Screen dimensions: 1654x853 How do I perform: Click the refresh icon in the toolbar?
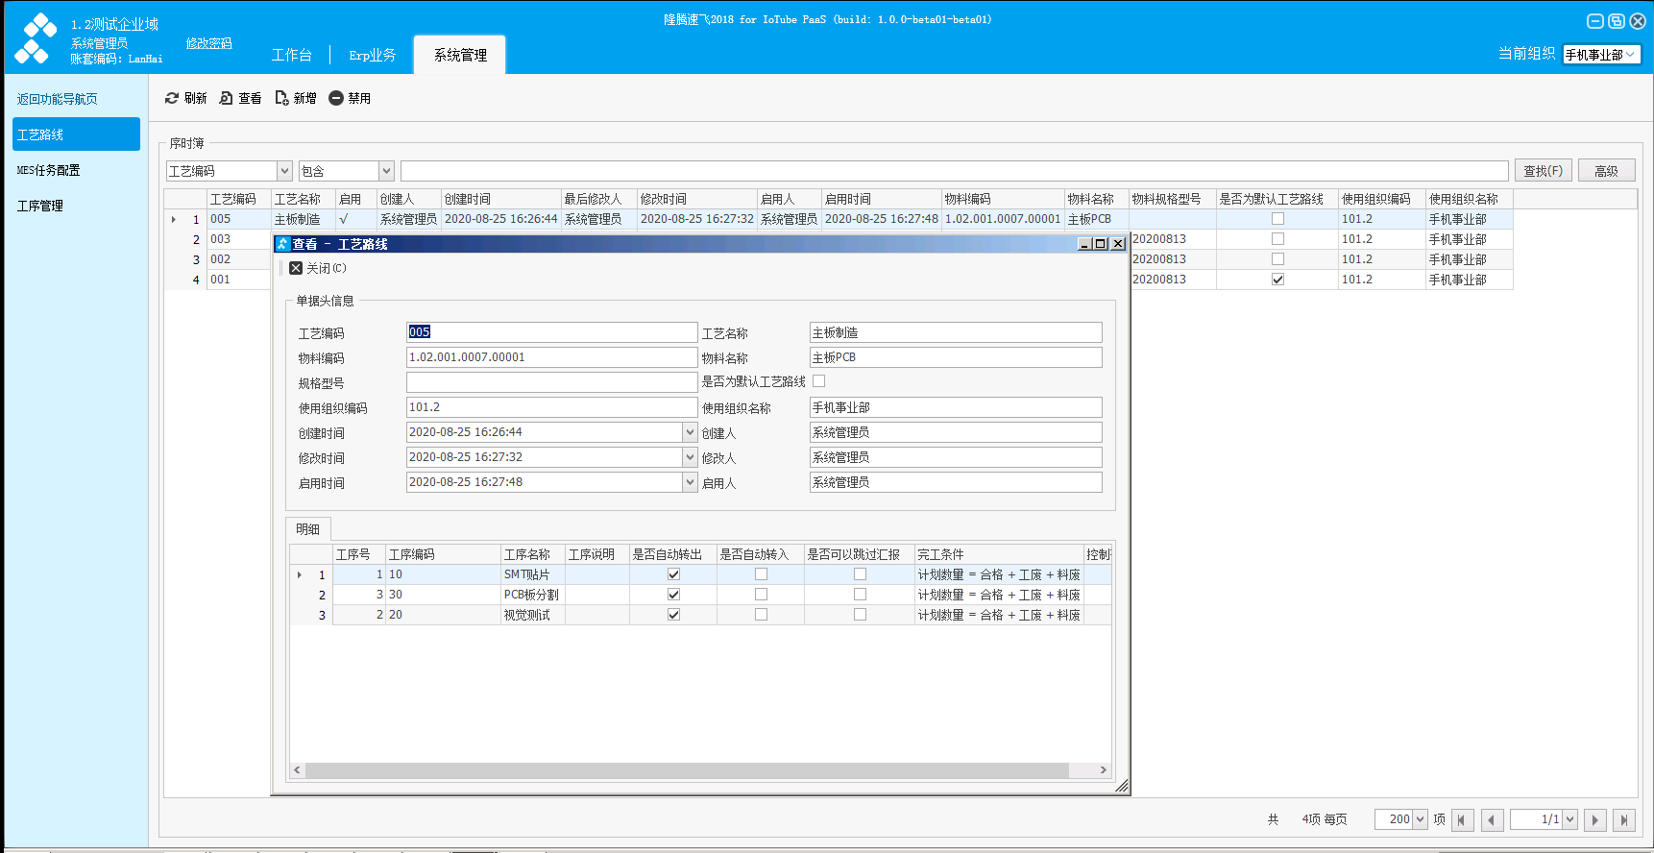(172, 98)
